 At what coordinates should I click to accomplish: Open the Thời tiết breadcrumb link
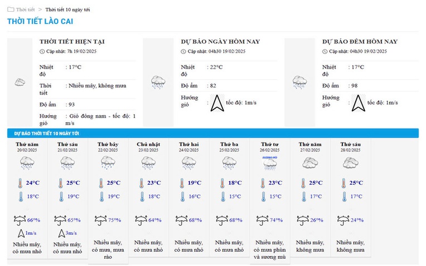pyautogui.click(x=25, y=9)
